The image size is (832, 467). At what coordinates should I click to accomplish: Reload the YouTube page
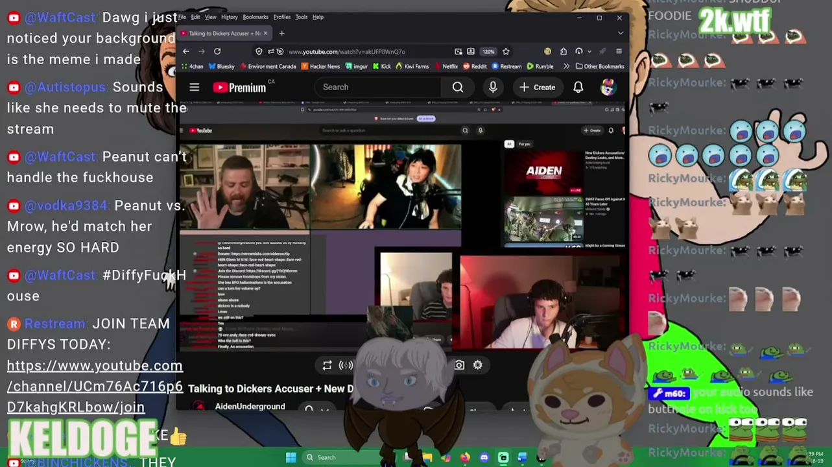coord(217,51)
